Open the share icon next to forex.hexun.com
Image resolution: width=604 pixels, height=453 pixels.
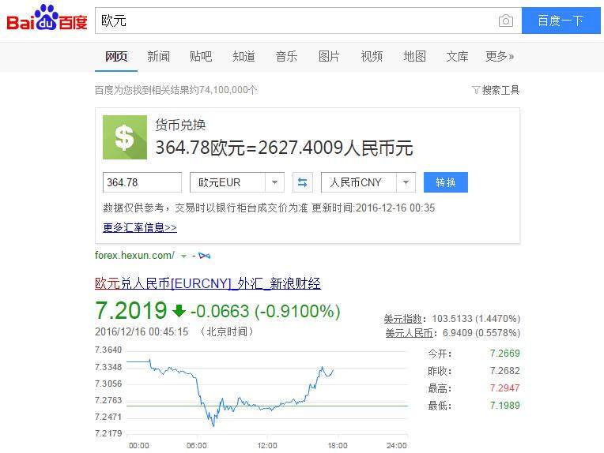[205, 256]
